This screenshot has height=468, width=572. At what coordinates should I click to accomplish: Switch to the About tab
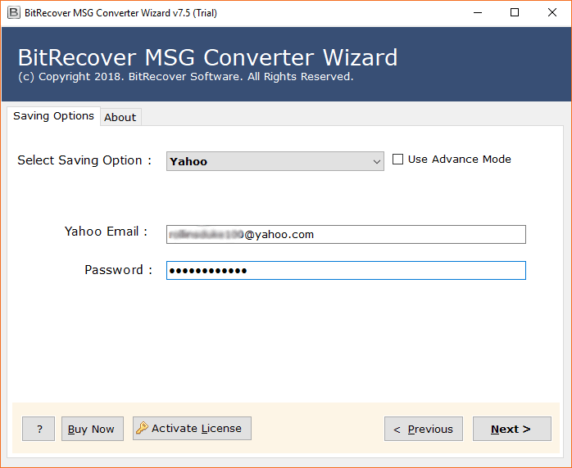[x=120, y=117]
